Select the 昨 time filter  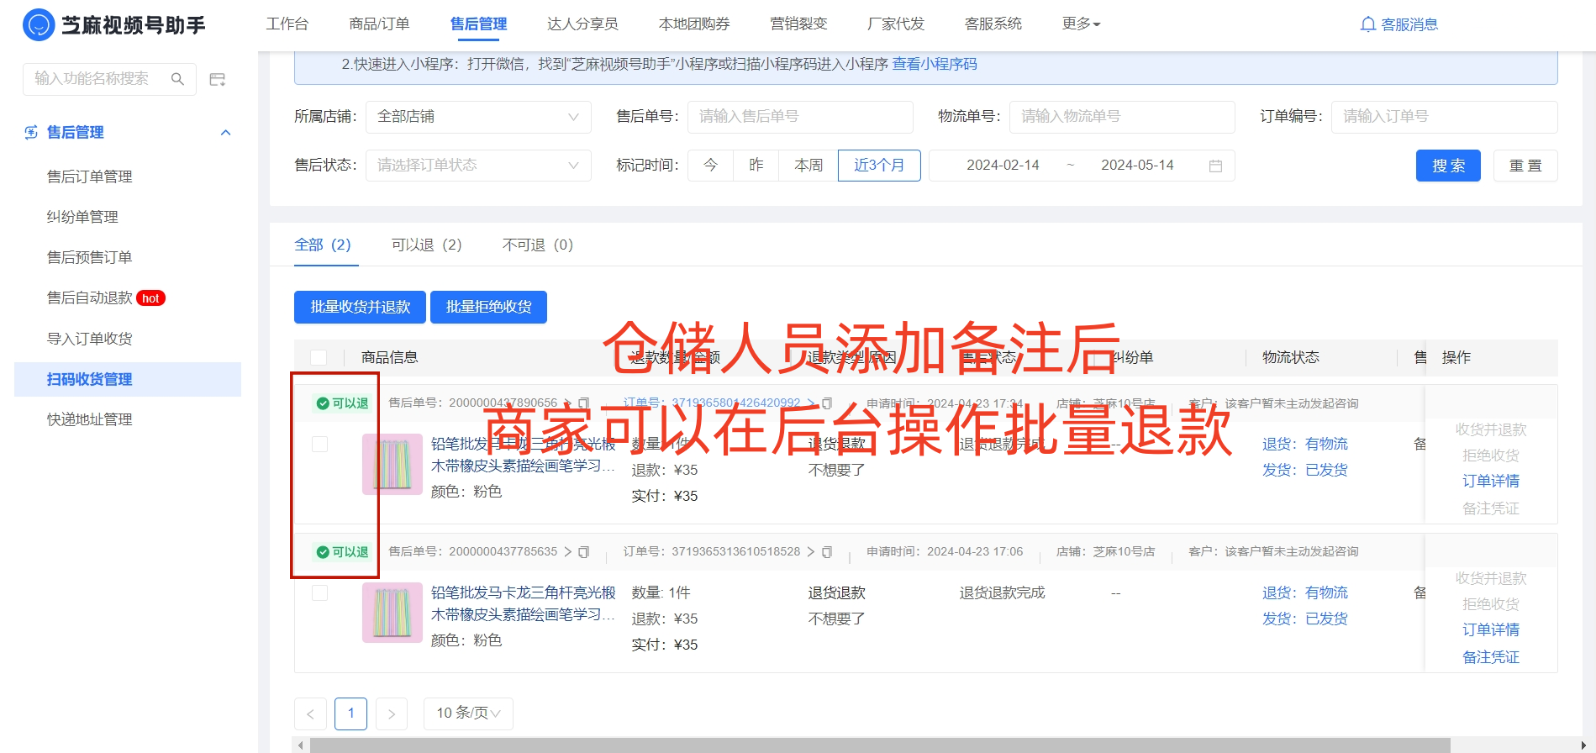756,166
